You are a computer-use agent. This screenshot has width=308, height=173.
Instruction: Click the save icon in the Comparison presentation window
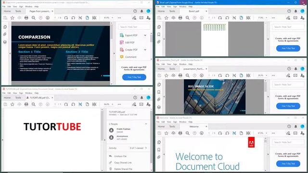coord(5,18)
